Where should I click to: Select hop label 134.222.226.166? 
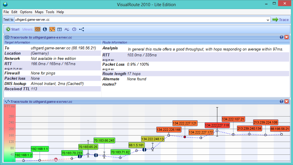tap(169, 130)
